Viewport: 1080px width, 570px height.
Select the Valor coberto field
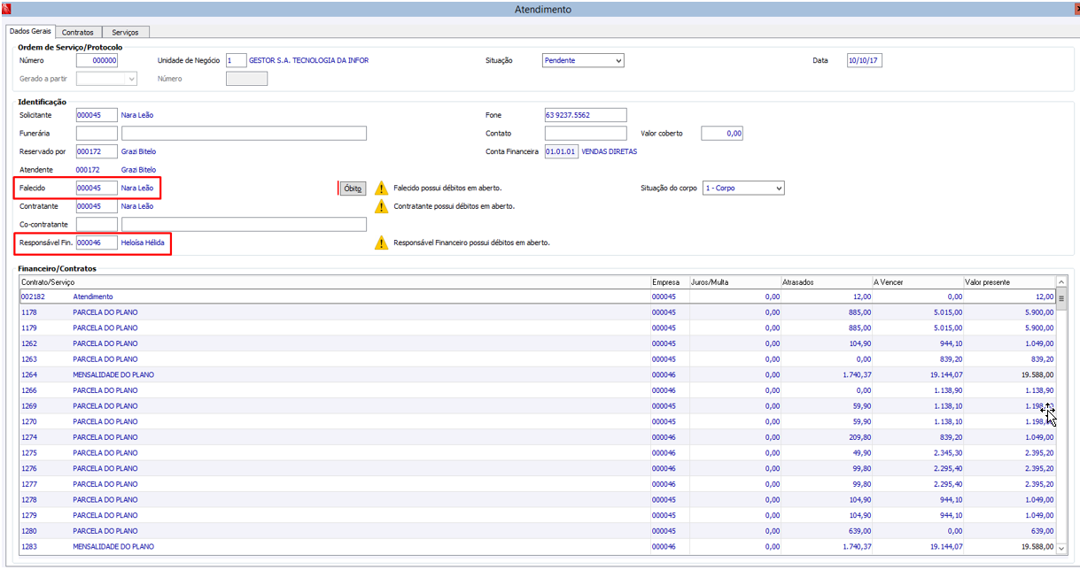[x=721, y=134]
